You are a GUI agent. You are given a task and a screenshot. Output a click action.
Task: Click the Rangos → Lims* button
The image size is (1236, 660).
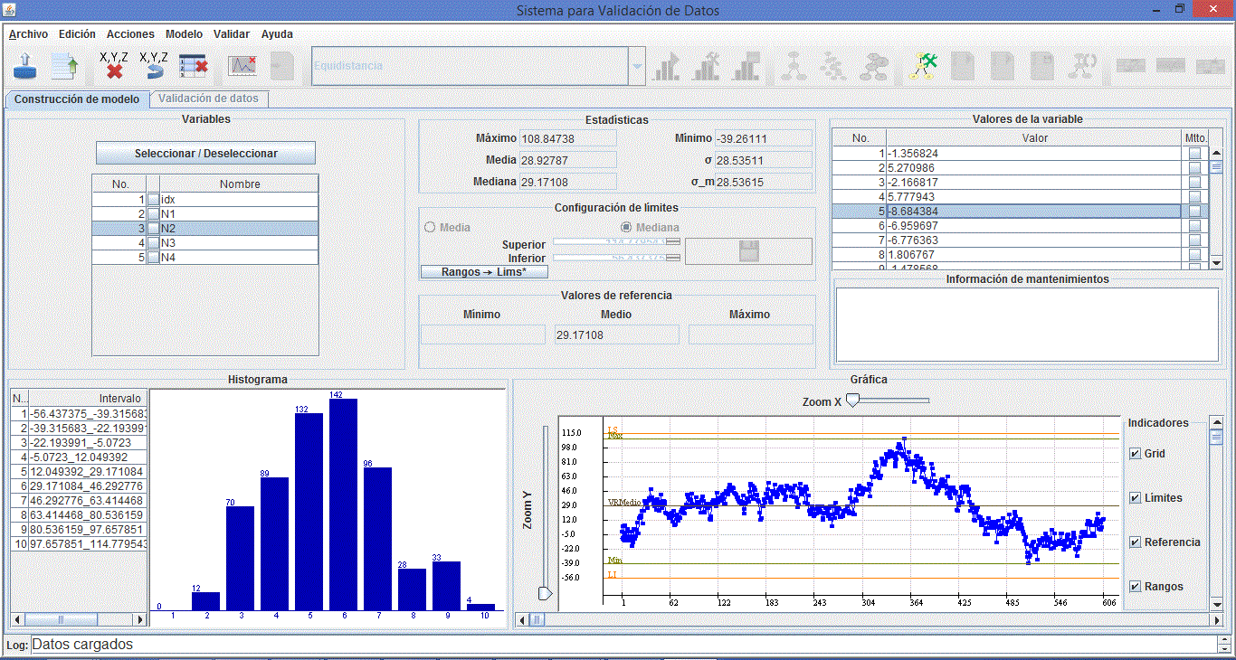click(x=484, y=272)
